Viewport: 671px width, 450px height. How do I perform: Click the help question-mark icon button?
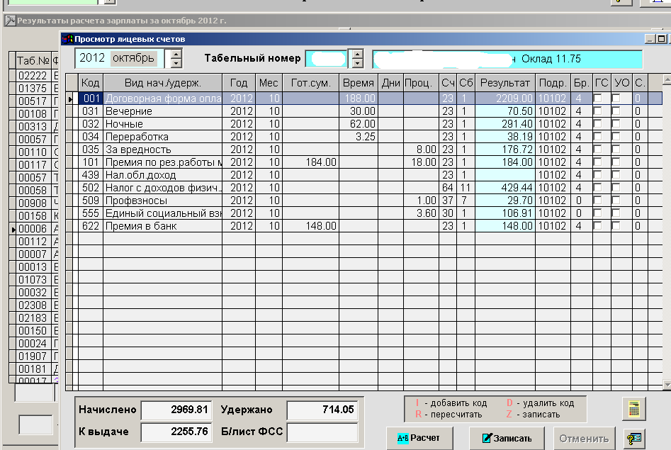point(634,439)
